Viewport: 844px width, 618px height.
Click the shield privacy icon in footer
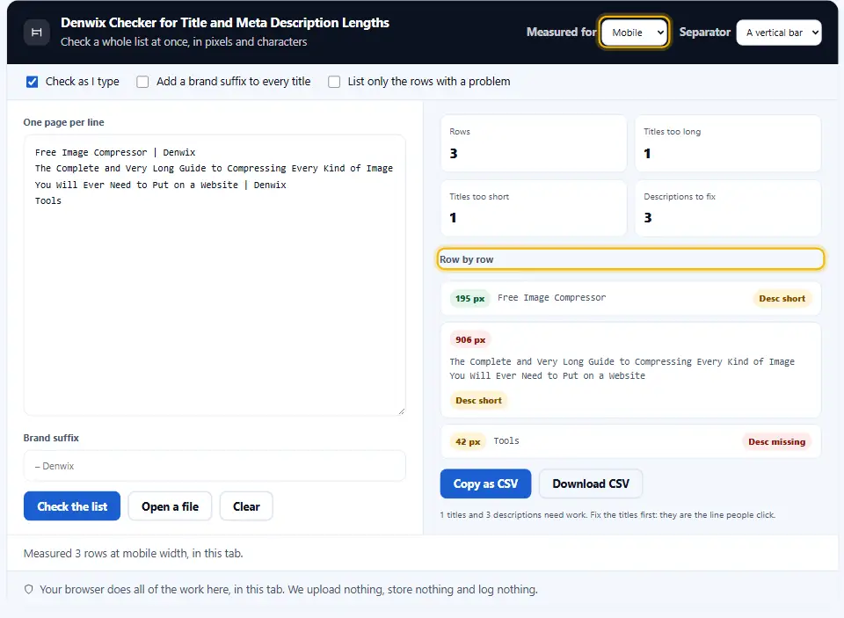[29, 590]
